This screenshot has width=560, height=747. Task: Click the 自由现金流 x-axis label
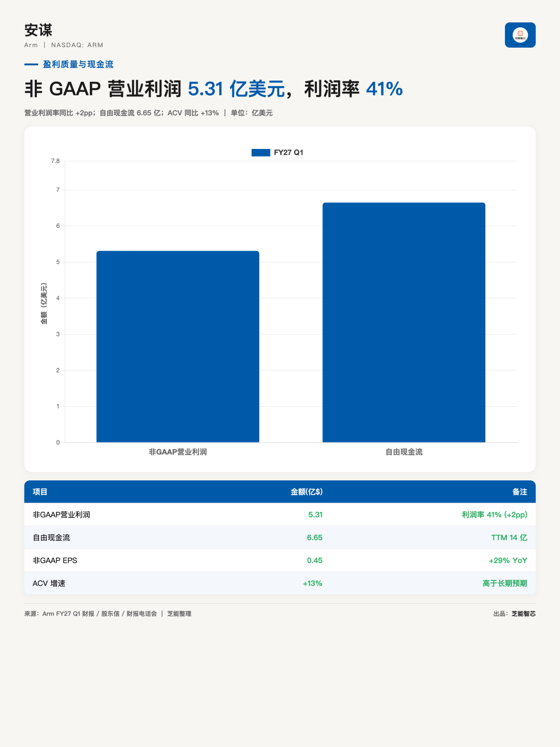click(404, 452)
